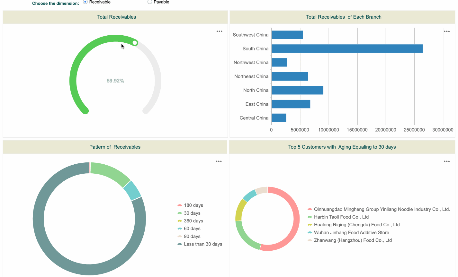The width and height of the screenshot is (458, 277).
Task: Click the yellow Hualong Riqing donut segment
Action: pyautogui.click(x=240, y=210)
